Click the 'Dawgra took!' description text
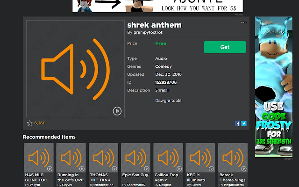299x187 pixels. [x=168, y=101]
